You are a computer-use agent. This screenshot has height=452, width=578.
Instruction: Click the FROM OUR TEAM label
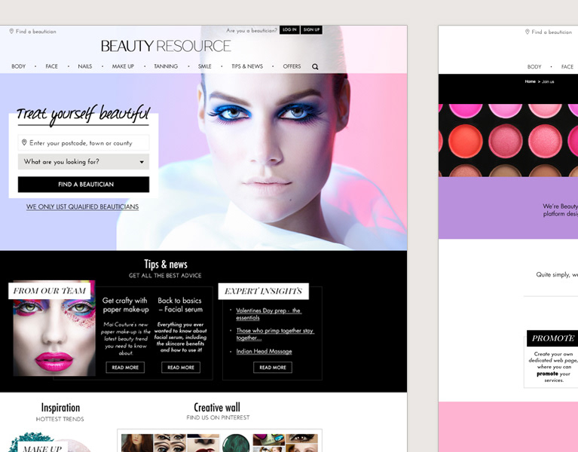pyautogui.click(x=50, y=291)
